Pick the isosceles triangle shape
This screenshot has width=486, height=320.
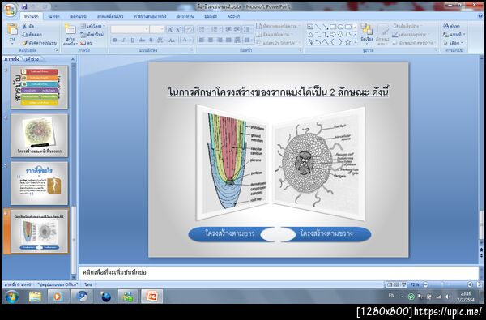coord(310,34)
